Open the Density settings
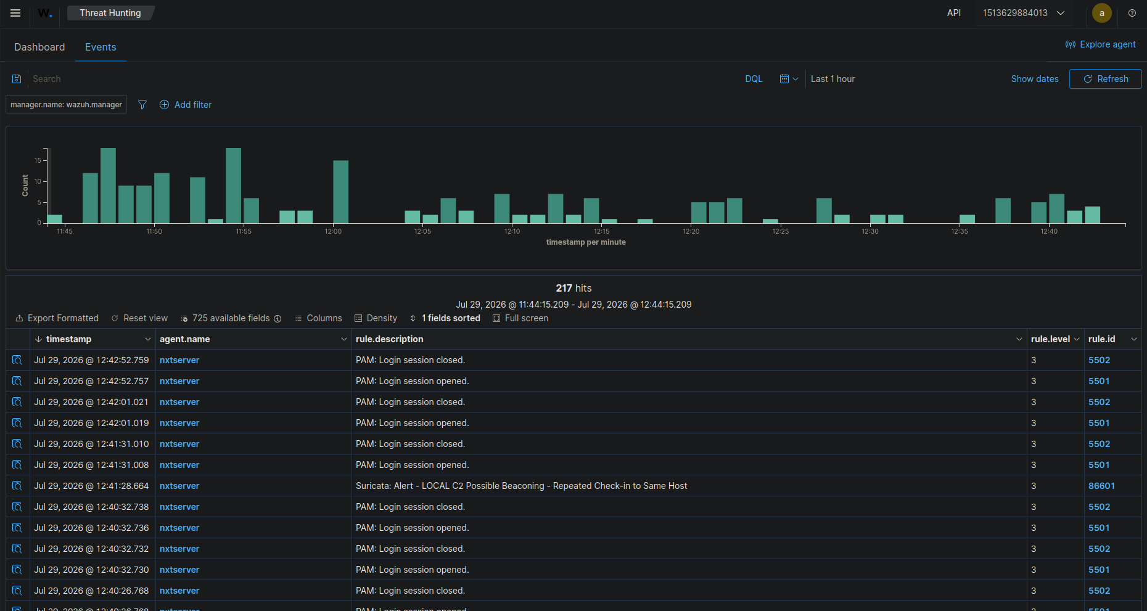Image resolution: width=1147 pixels, height=611 pixels. pyautogui.click(x=376, y=318)
